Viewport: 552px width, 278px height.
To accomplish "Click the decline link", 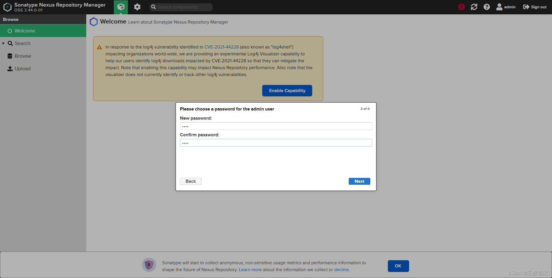I will pyautogui.click(x=341, y=270).
